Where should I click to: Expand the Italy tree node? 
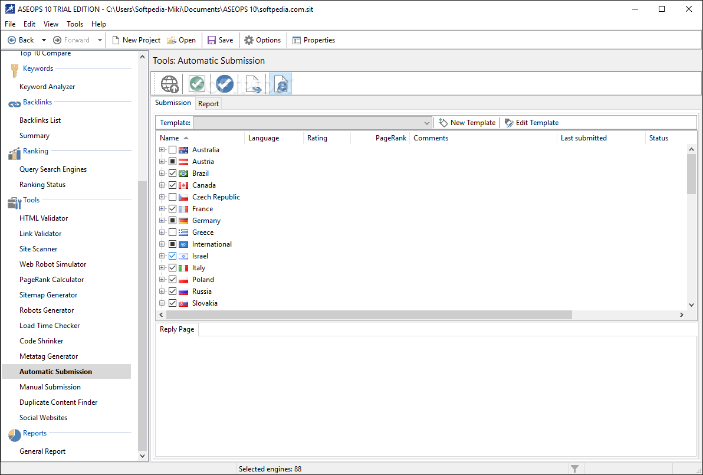click(x=162, y=268)
